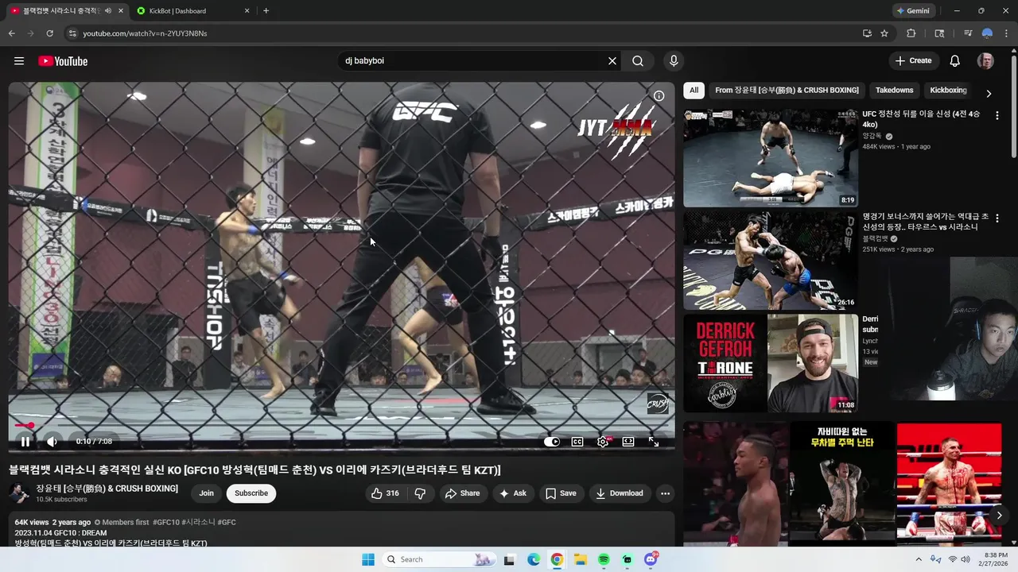Clear the search box text
Viewport: 1018px width, 572px height.
pyautogui.click(x=612, y=61)
